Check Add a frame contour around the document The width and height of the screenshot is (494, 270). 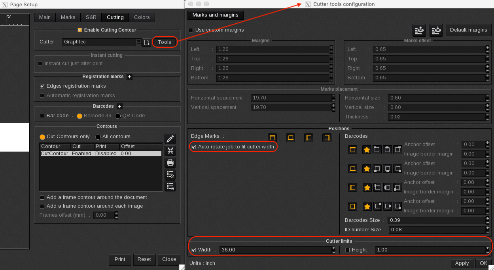pyautogui.click(x=42, y=197)
